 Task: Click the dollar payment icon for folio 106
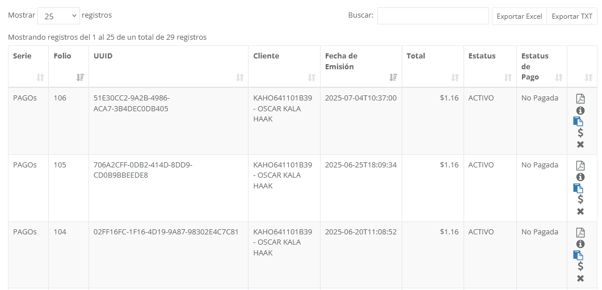[x=580, y=133]
